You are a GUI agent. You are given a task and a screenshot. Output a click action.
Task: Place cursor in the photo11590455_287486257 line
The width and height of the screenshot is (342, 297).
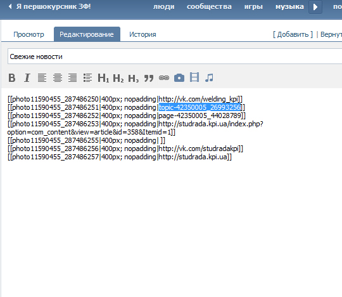click(x=120, y=157)
